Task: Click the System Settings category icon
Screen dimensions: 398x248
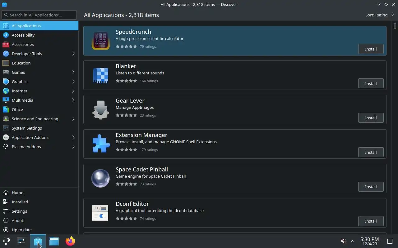Action: [6, 128]
